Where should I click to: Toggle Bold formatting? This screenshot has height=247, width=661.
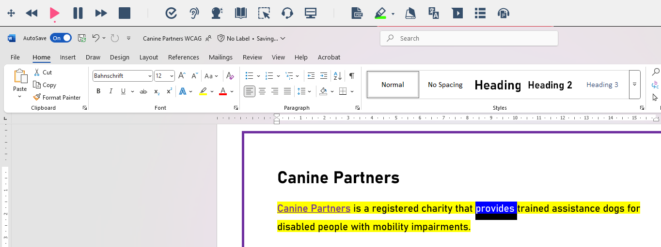(98, 91)
